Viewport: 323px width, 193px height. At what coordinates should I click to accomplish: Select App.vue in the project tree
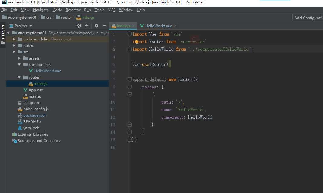[36, 90]
